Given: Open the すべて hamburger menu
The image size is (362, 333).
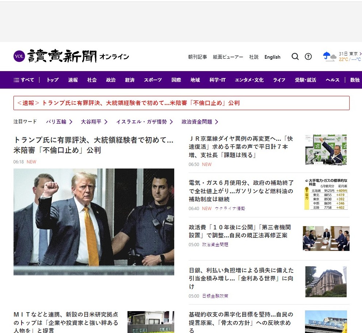Looking at the screenshot, I should 24,80.
